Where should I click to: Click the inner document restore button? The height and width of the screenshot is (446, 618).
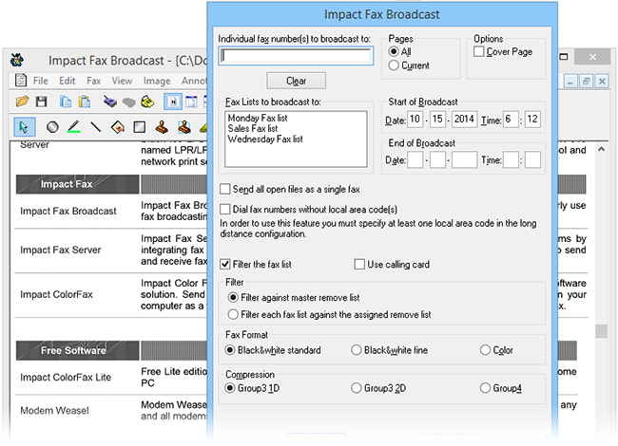tap(586, 82)
